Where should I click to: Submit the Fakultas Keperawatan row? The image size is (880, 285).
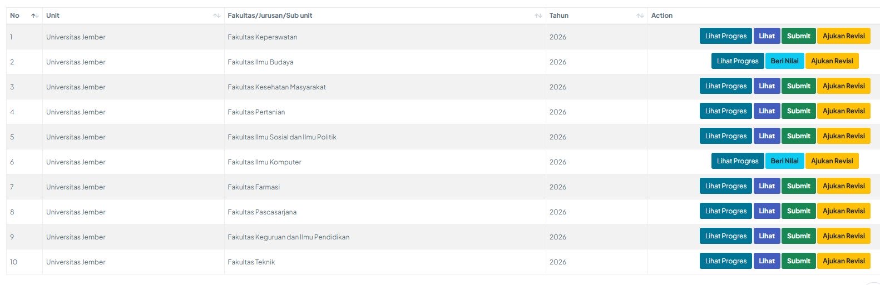tap(798, 36)
